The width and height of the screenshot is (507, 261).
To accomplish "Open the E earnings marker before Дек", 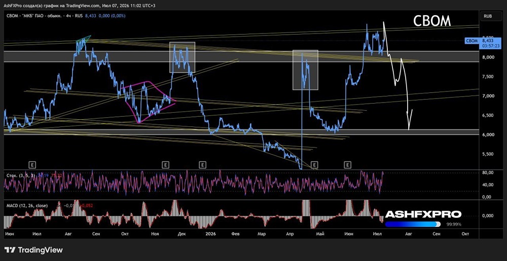I will click(x=165, y=165).
